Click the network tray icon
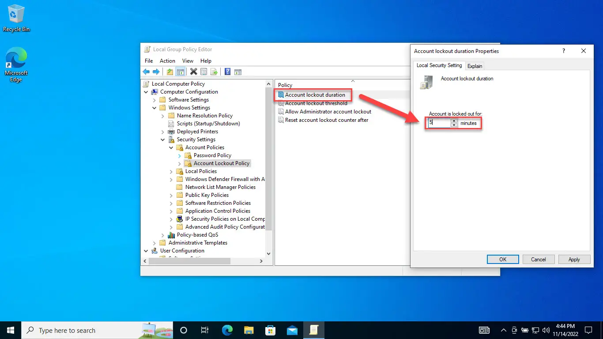This screenshot has width=603, height=339. pyautogui.click(x=535, y=330)
